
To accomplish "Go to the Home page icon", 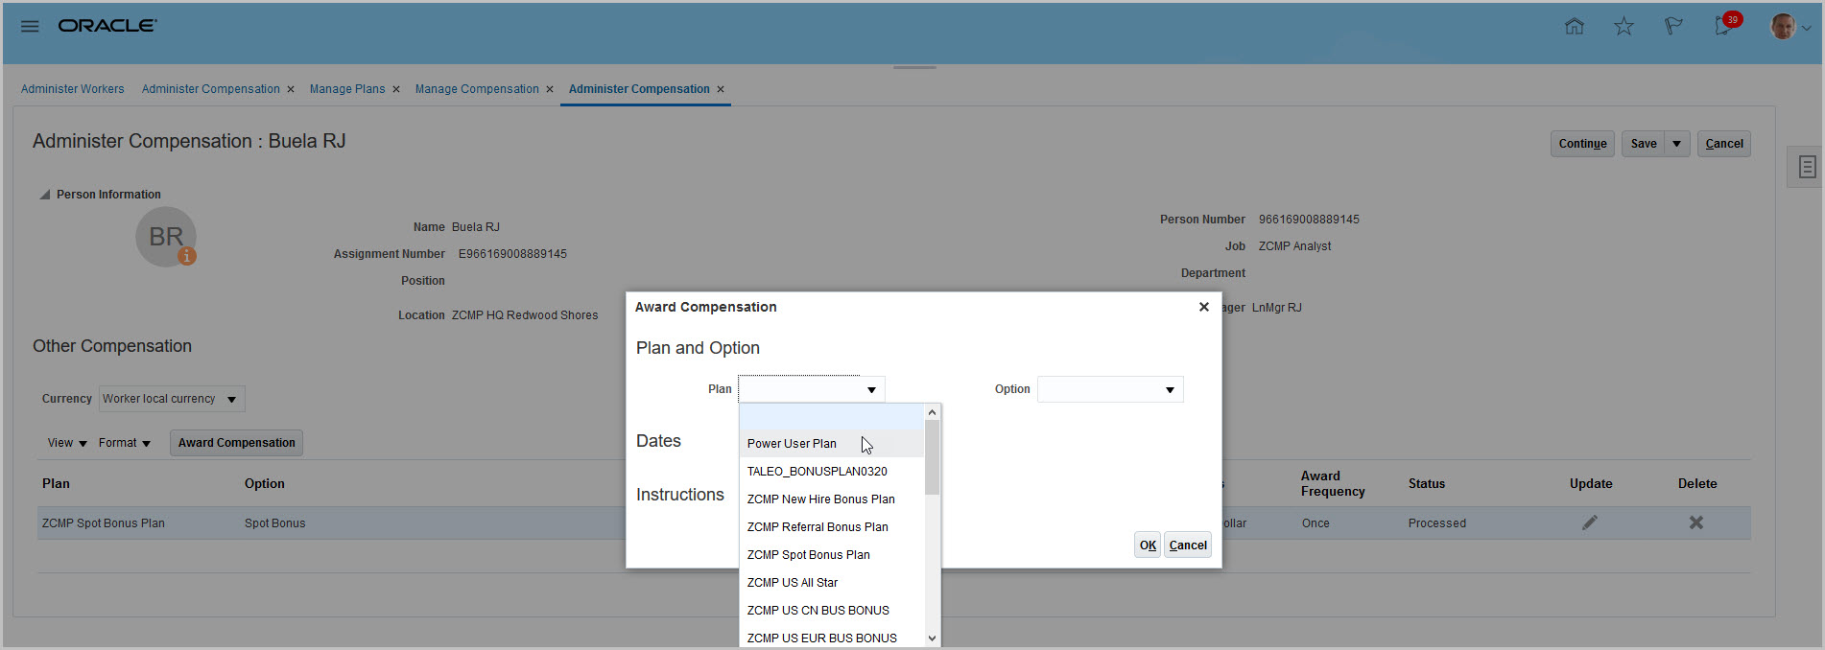I will point(1575,27).
